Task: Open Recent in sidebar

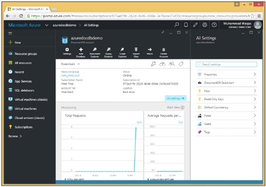Action: tap(16, 72)
